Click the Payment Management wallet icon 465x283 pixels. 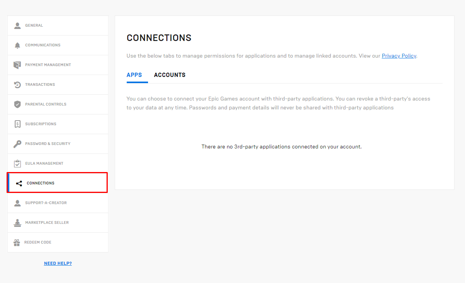[17, 65]
